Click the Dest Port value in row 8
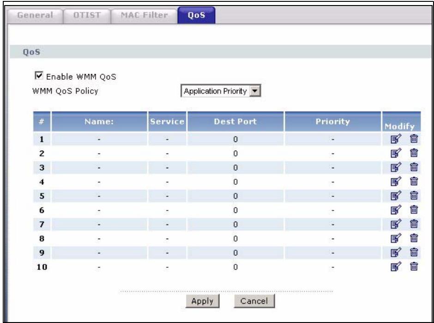The image size is (434, 323). (x=235, y=239)
